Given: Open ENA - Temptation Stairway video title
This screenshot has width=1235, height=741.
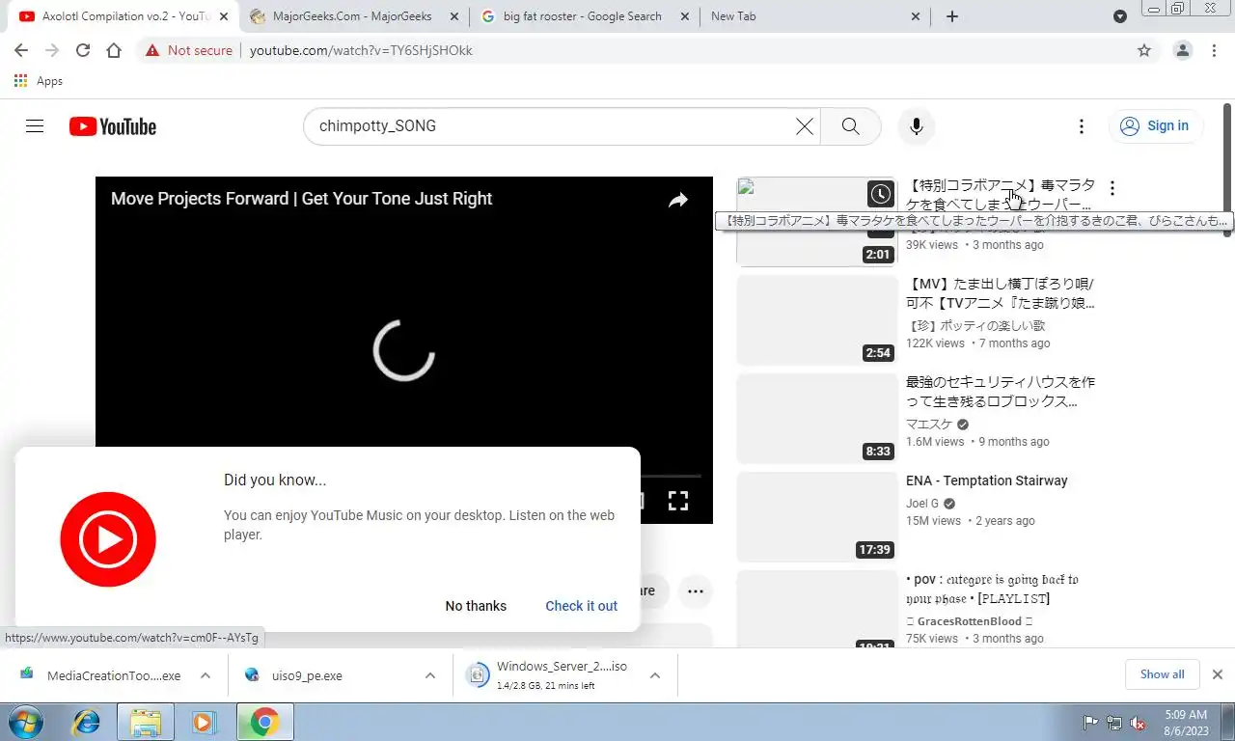Looking at the screenshot, I should (986, 480).
